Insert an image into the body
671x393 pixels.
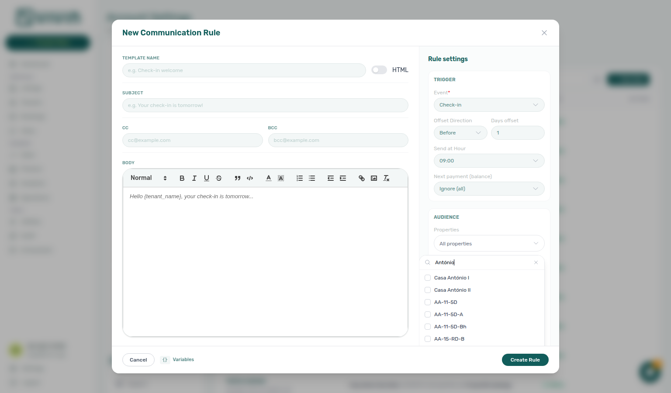[x=374, y=178]
